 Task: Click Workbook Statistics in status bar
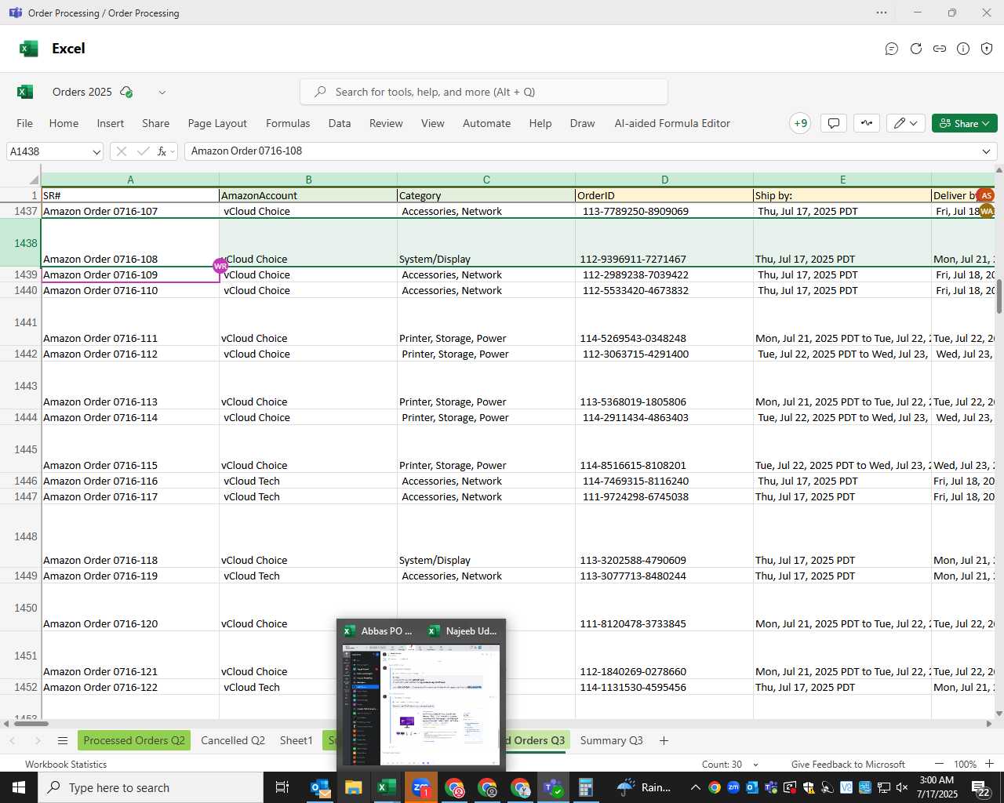pyautogui.click(x=66, y=764)
